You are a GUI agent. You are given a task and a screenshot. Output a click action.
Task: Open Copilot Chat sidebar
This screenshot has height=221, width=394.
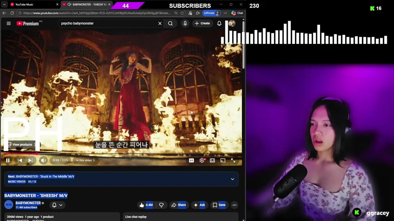237,13
